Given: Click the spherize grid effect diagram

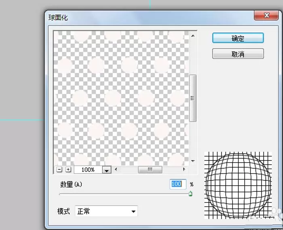Looking at the screenshot, I should (x=238, y=185).
